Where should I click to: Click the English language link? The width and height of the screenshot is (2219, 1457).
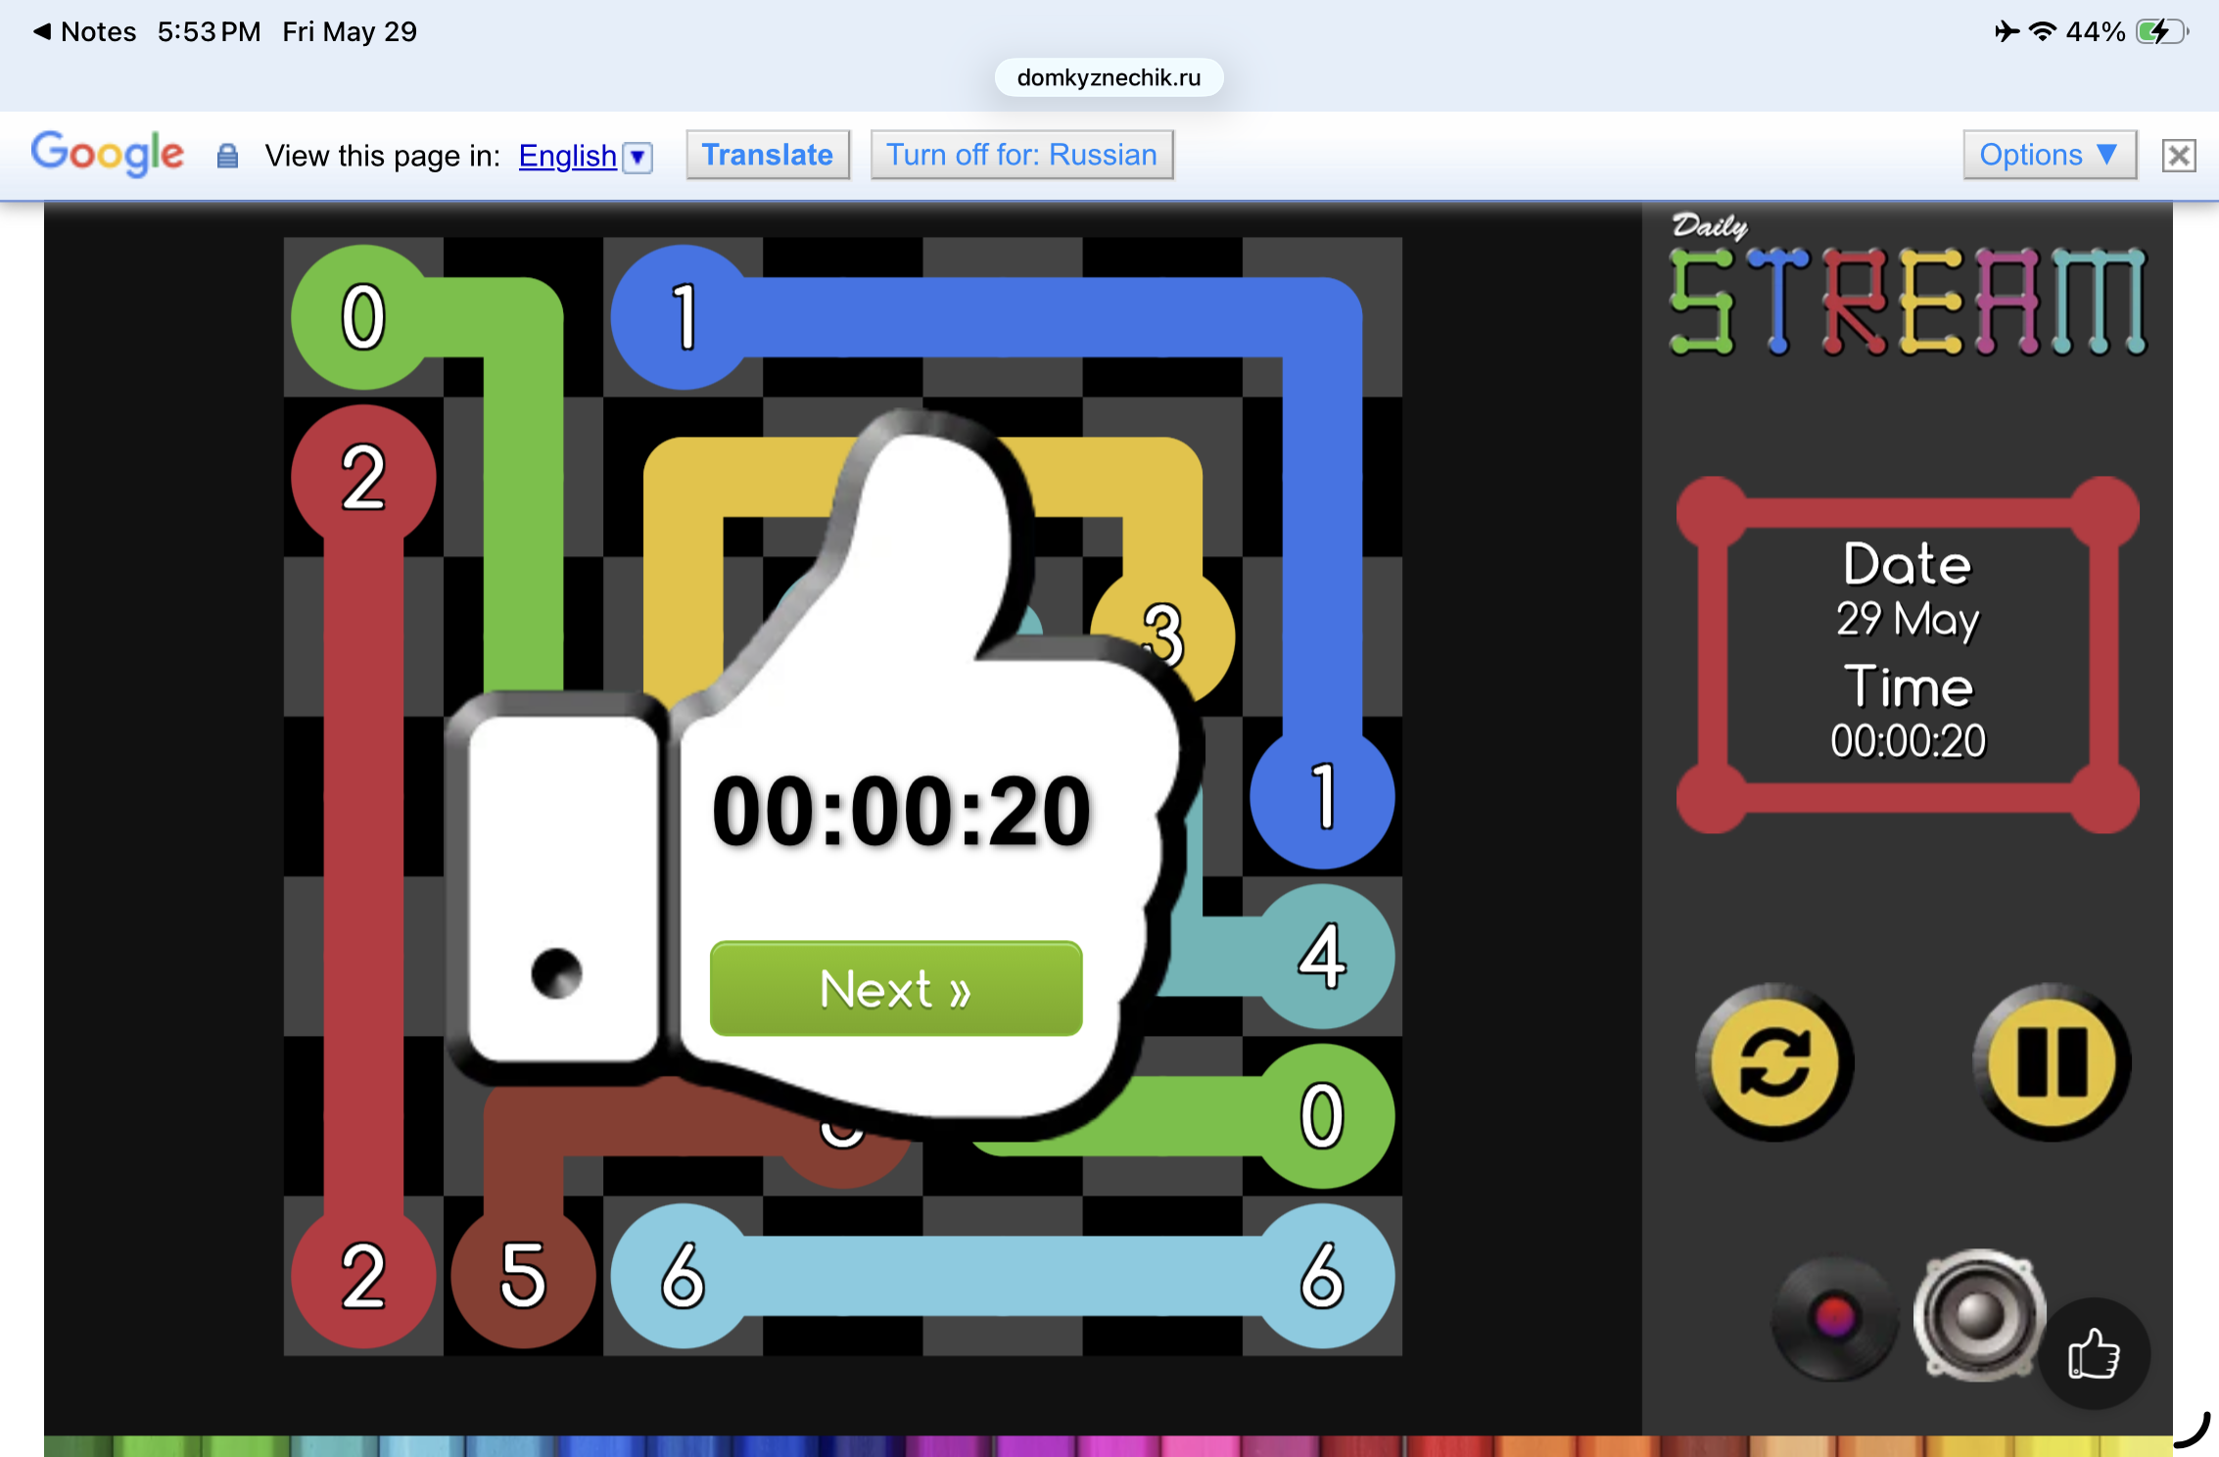[567, 156]
